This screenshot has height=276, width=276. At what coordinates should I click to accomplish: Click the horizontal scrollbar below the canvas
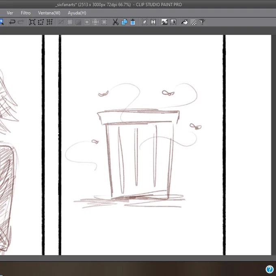(x=138, y=258)
